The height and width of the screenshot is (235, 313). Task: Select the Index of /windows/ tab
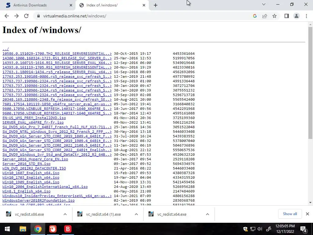click(x=112, y=5)
